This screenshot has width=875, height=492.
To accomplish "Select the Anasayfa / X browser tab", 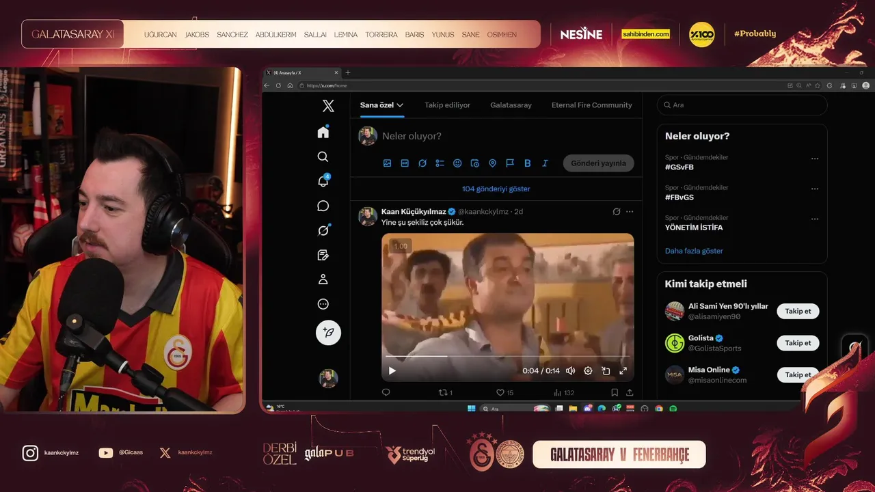I will click(x=301, y=72).
